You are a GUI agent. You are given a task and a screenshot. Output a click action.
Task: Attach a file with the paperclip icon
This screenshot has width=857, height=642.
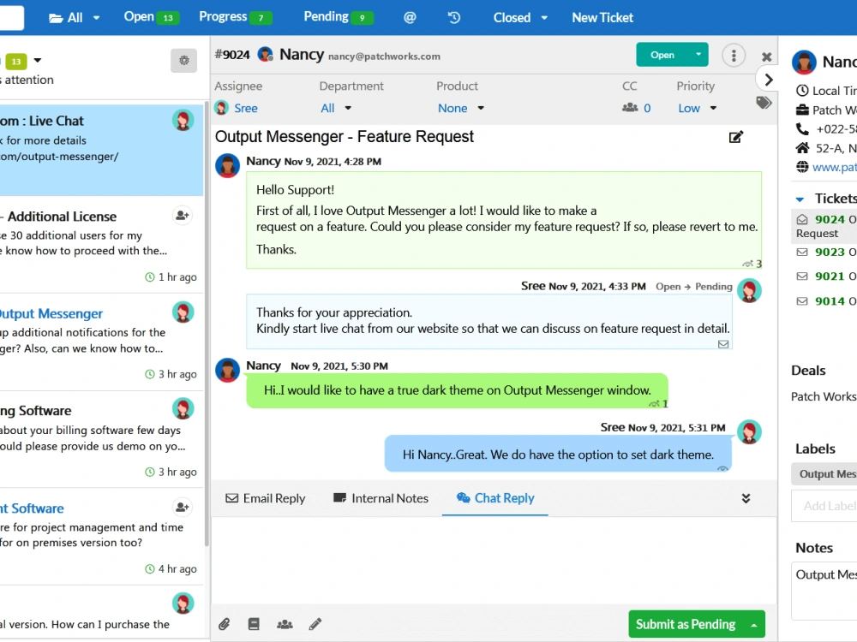click(224, 624)
